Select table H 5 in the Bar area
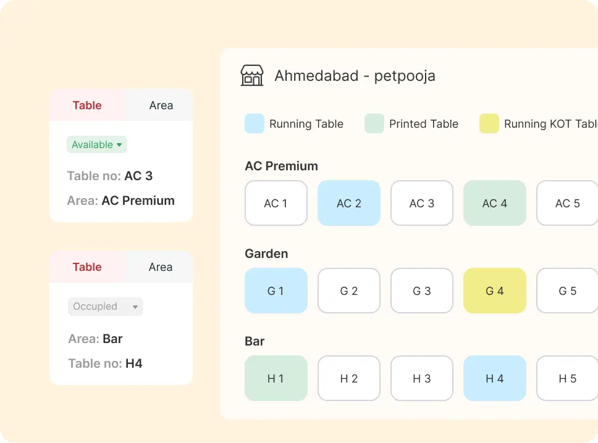This screenshot has height=443, width=598. 566,378
